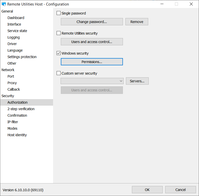Click the Remote Utilities Host title bar icon
The image size is (199, 196).
click(4, 4)
